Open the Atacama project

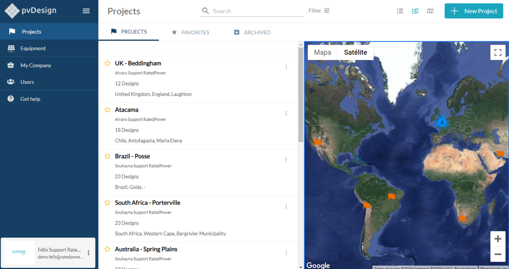127,110
